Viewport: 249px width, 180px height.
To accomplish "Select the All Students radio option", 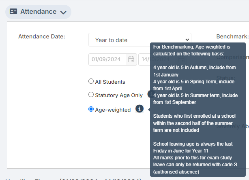I will coord(91,81).
